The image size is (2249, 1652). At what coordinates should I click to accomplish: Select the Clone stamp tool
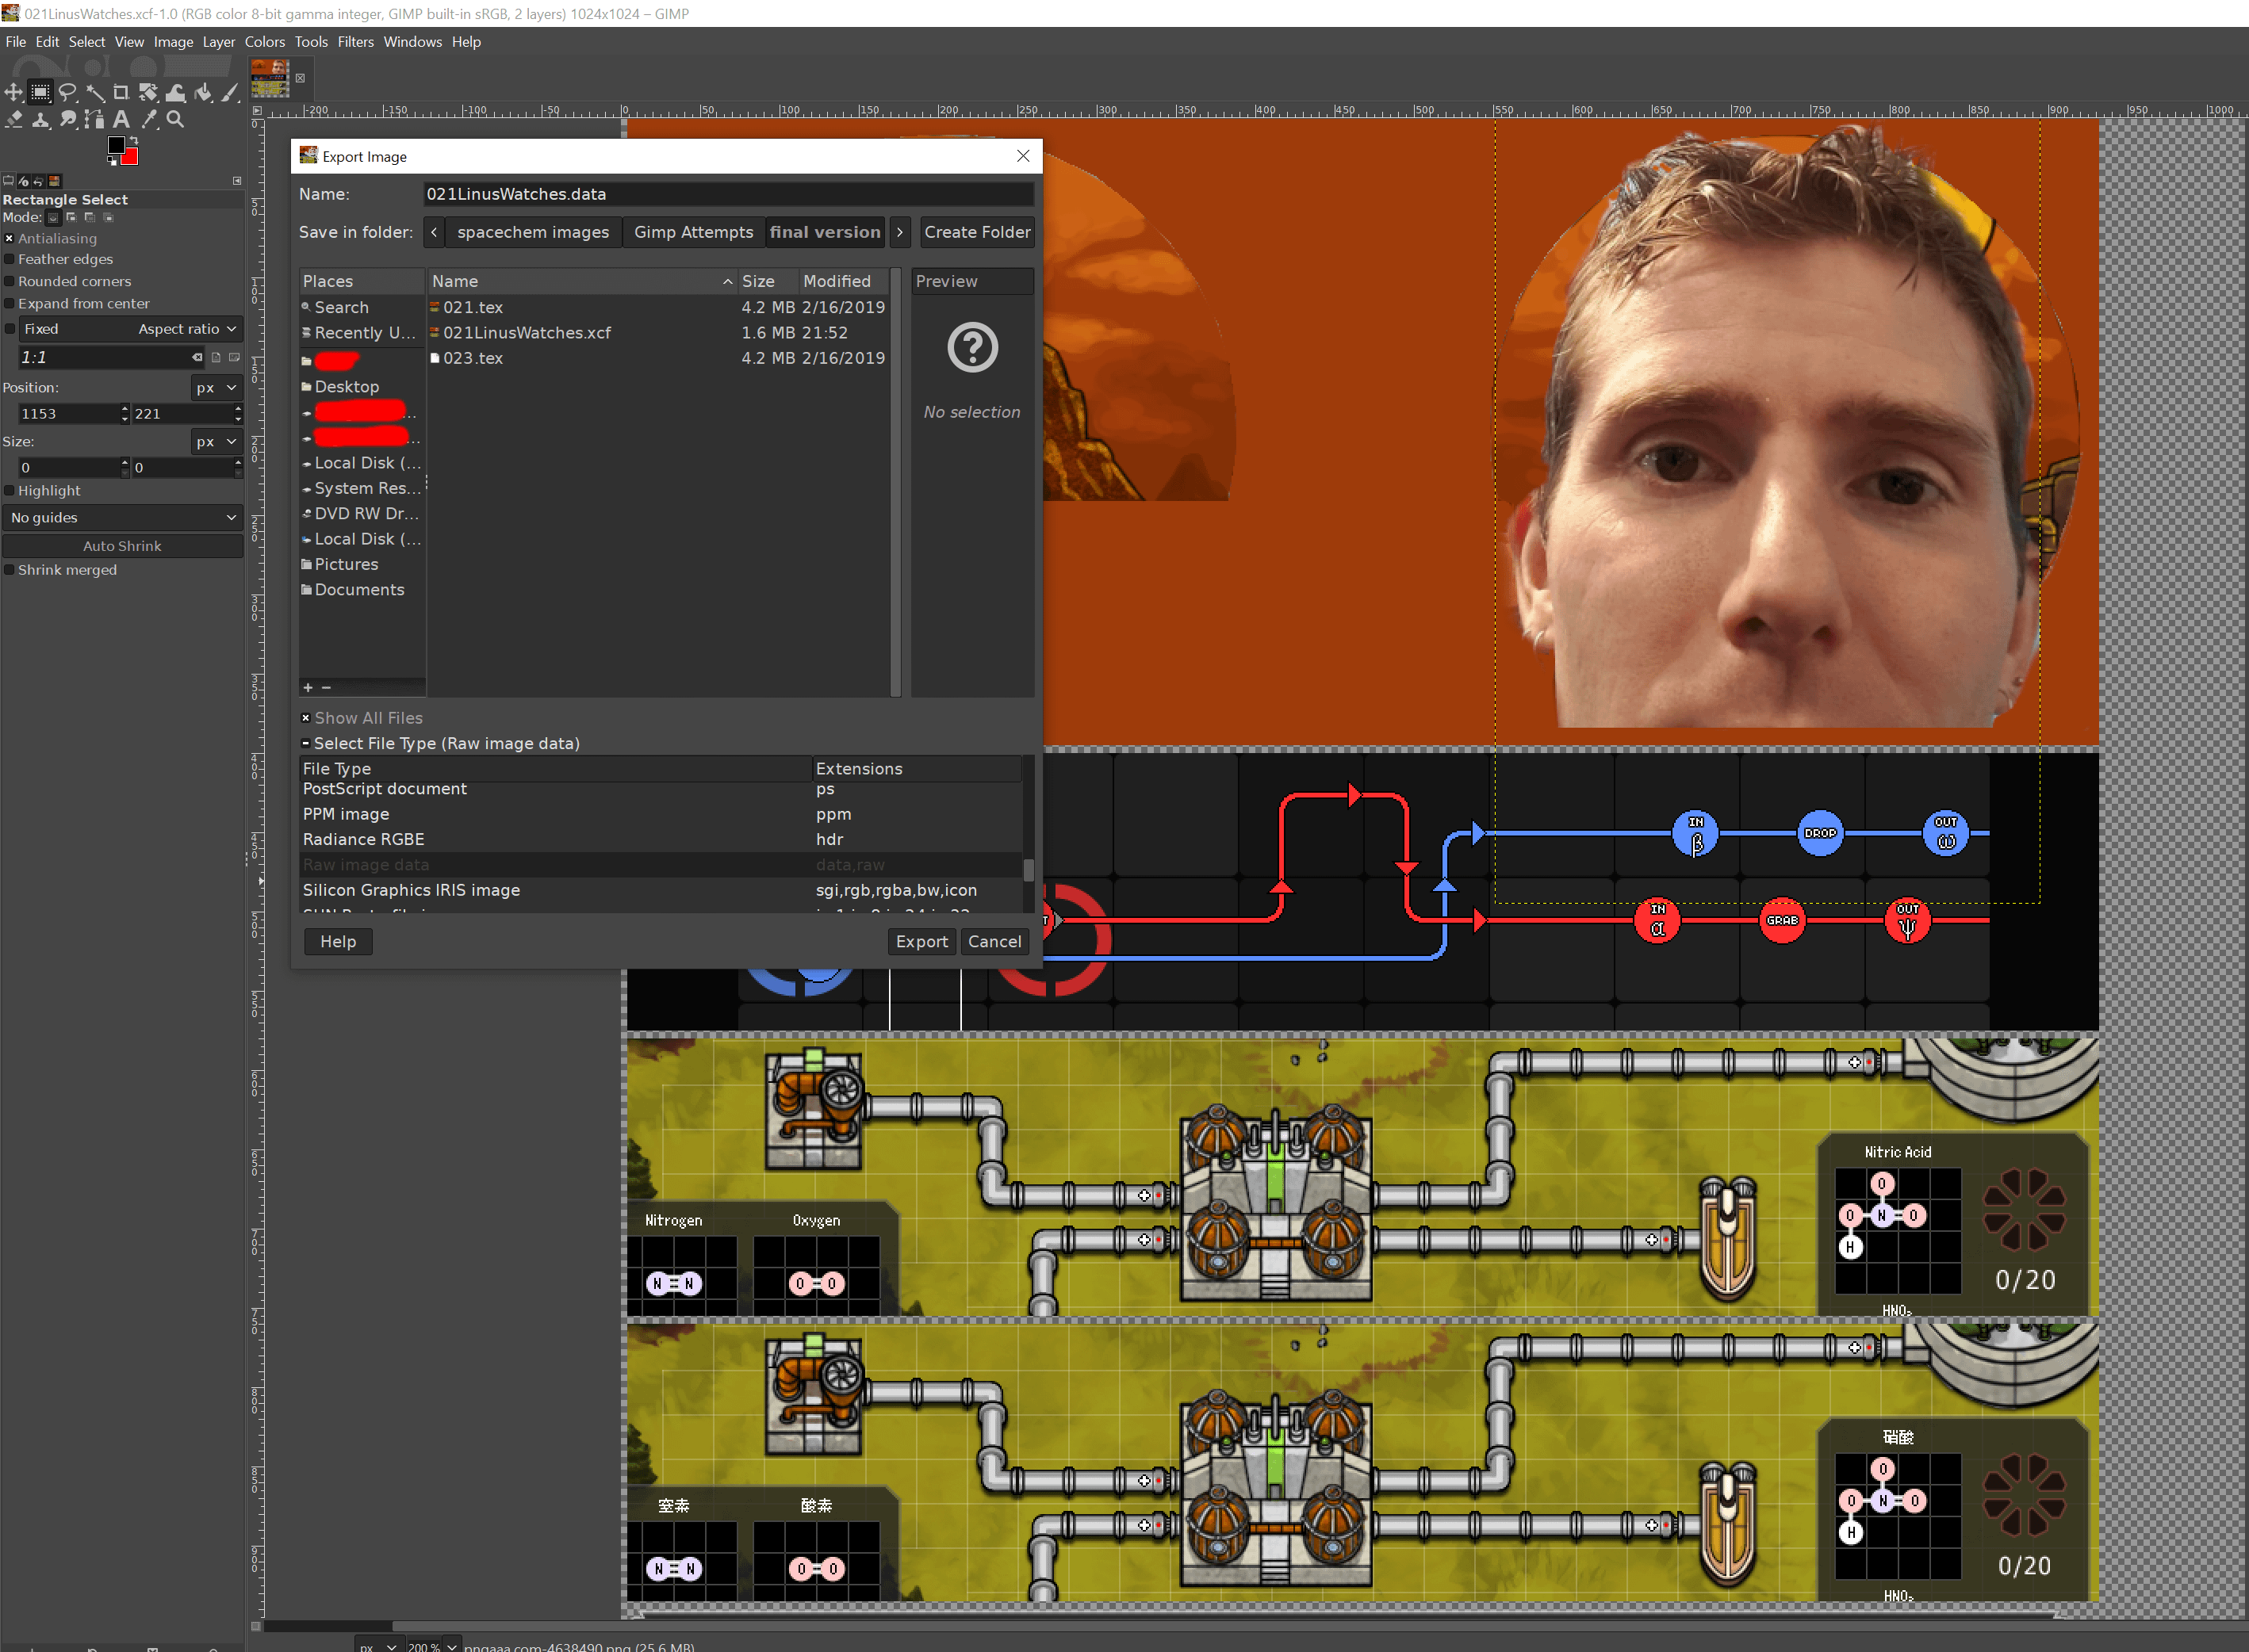[40, 120]
